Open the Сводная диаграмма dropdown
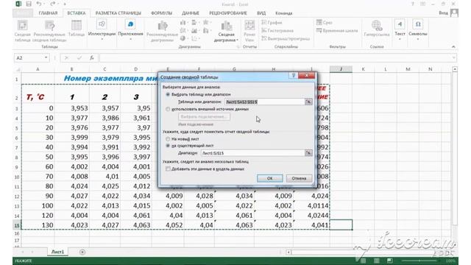The height and width of the screenshot is (265, 471). click(x=226, y=31)
